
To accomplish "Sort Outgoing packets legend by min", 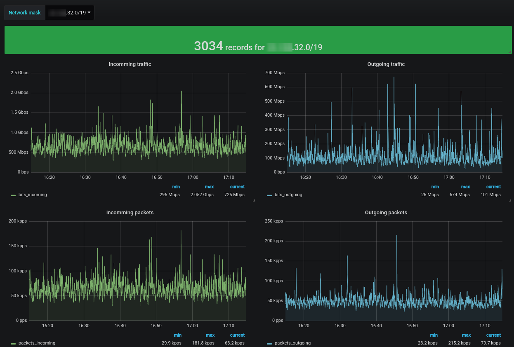I will click(x=434, y=335).
